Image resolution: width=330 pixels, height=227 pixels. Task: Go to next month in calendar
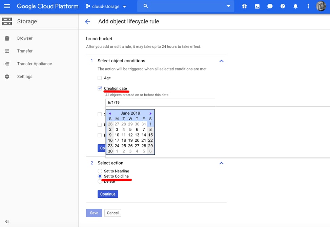pos(150,113)
